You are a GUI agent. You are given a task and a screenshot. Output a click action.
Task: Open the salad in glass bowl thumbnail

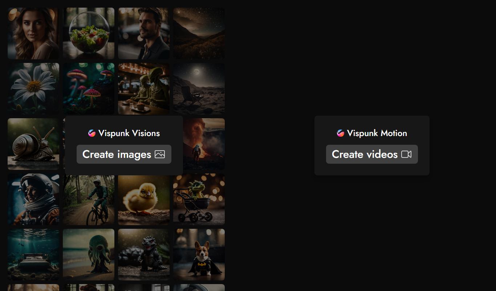point(89,33)
